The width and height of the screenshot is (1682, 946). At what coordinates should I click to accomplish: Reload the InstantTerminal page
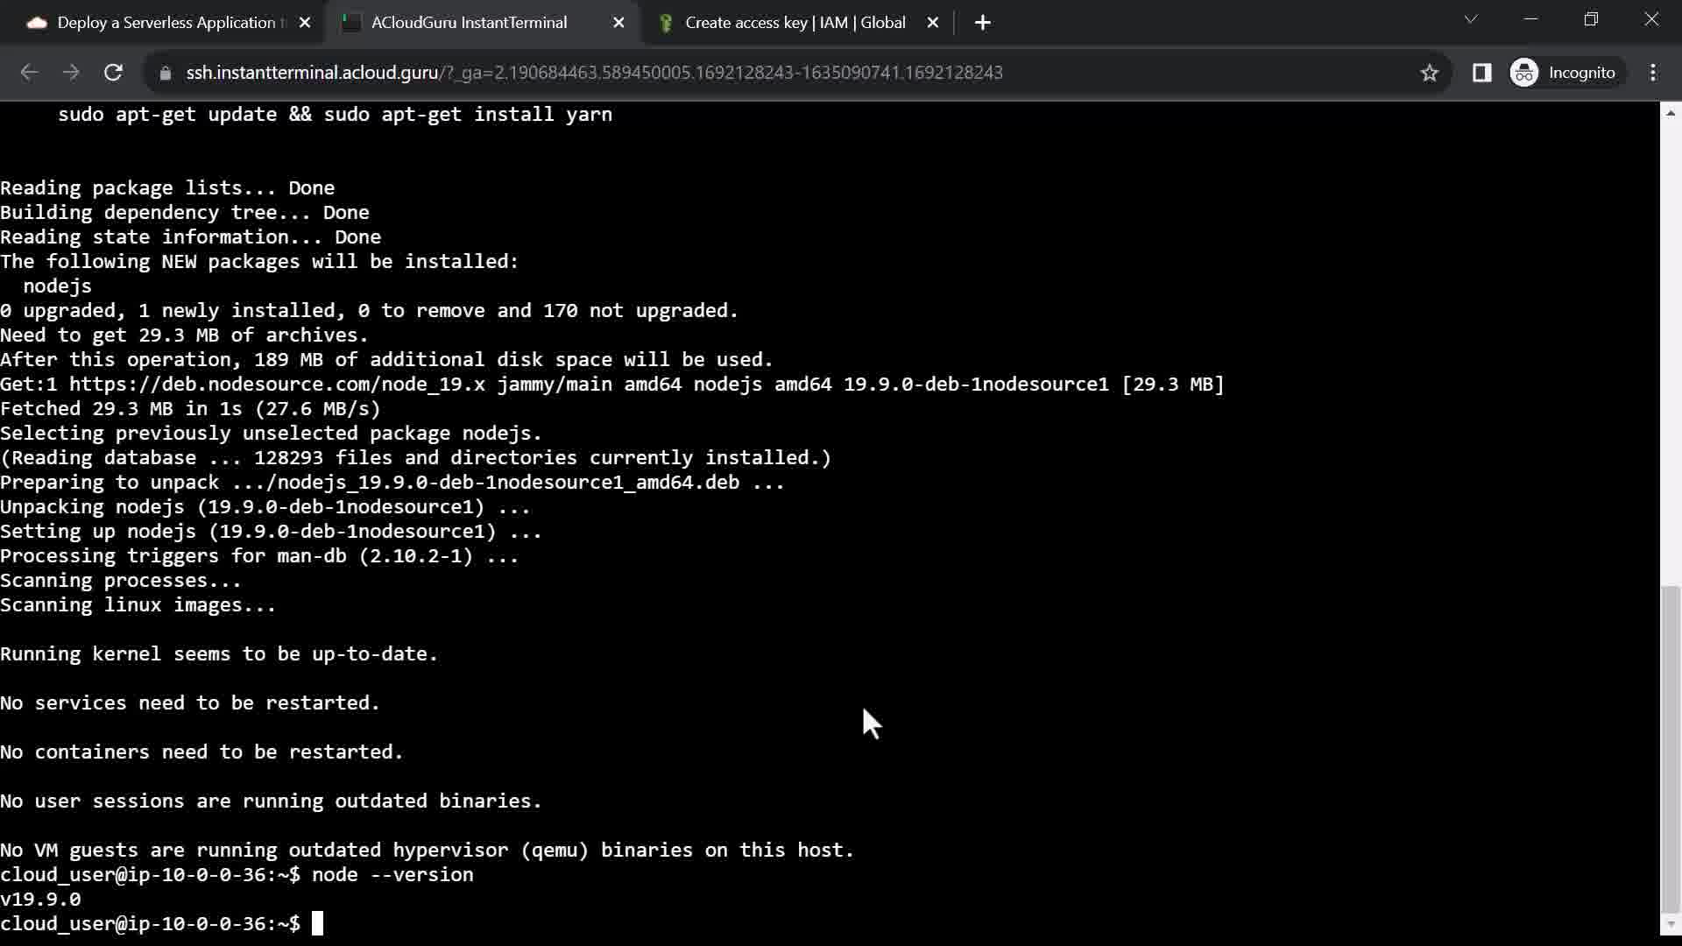tap(113, 73)
